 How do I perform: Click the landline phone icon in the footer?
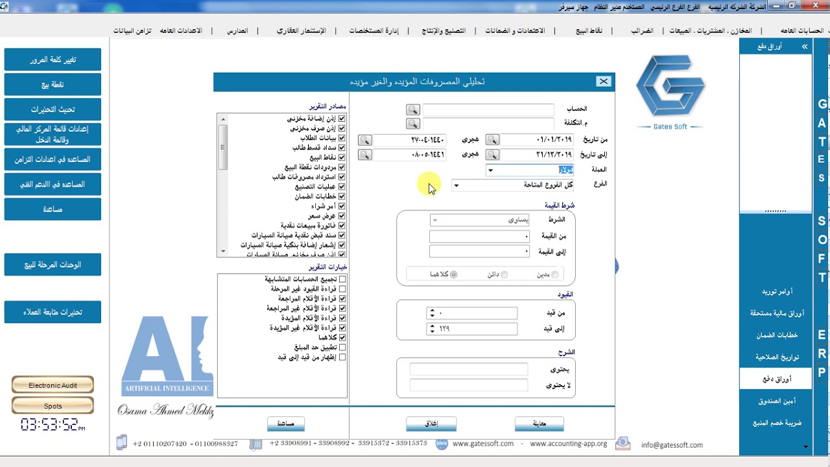click(x=257, y=444)
